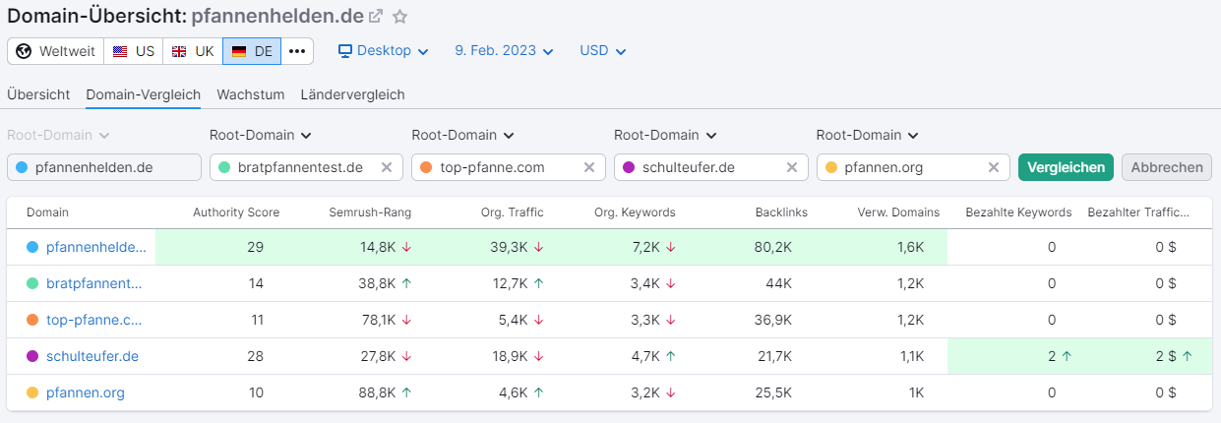Select the Weltweit globe database

pyautogui.click(x=55, y=51)
